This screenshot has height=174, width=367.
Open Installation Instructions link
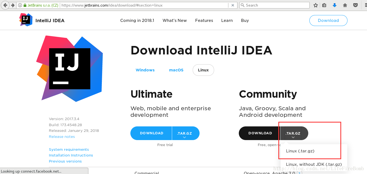tap(71, 155)
